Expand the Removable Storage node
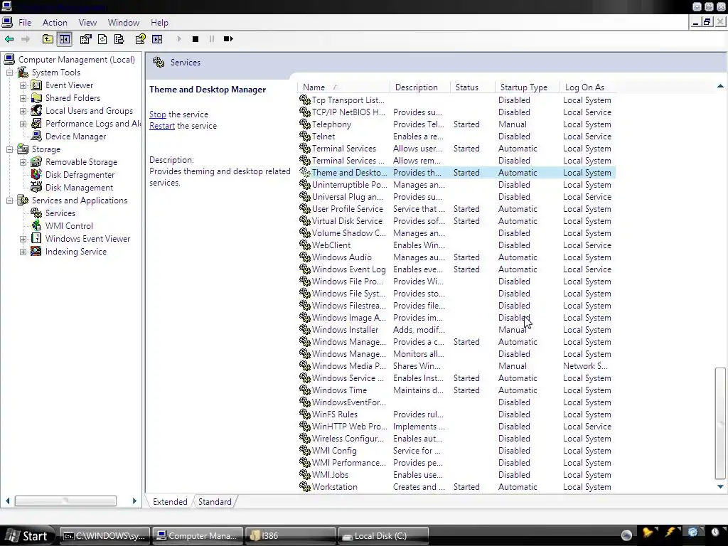The width and height of the screenshot is (728, 546). coord(23,163)
